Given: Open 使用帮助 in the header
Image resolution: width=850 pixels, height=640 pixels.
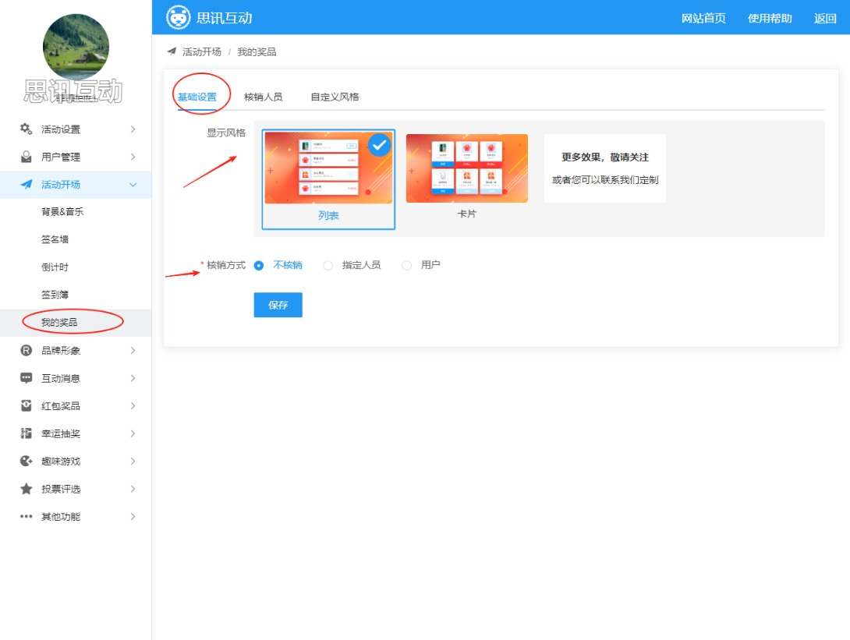Looking at the screenshot, I should click(x=770, y=19).
